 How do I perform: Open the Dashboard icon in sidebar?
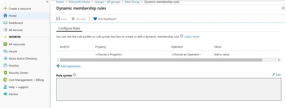[x=5, y=23]
